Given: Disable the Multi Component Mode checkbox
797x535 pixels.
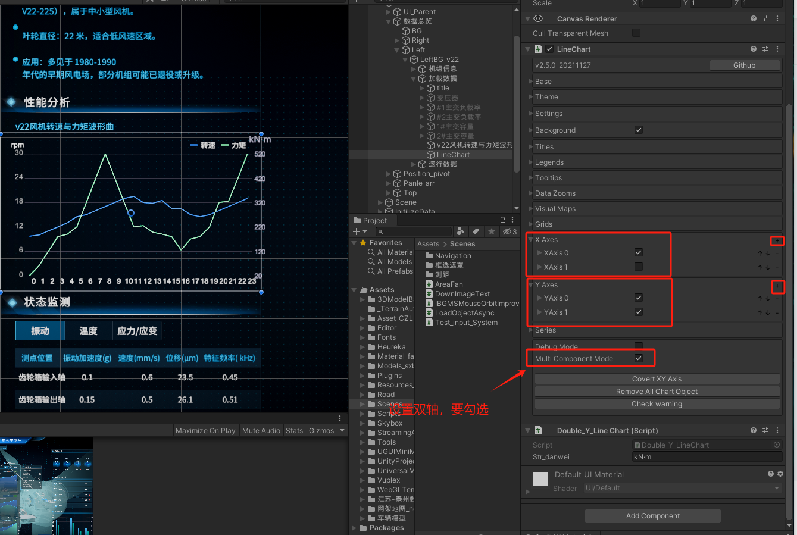Looking at the screenshot, I should [639, 358].
